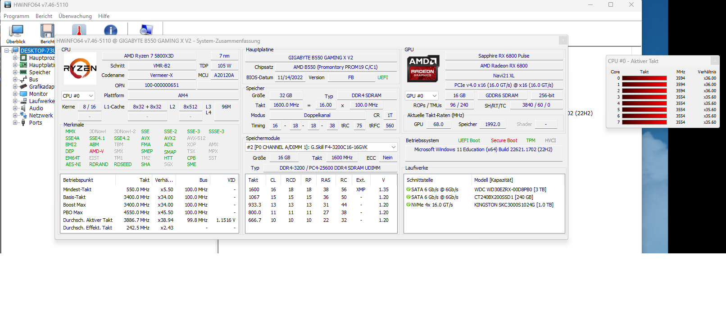Expand the Laufwerke tree node
Image resolution: width=726 pixels, height=324 pixels.
(15, 101)
